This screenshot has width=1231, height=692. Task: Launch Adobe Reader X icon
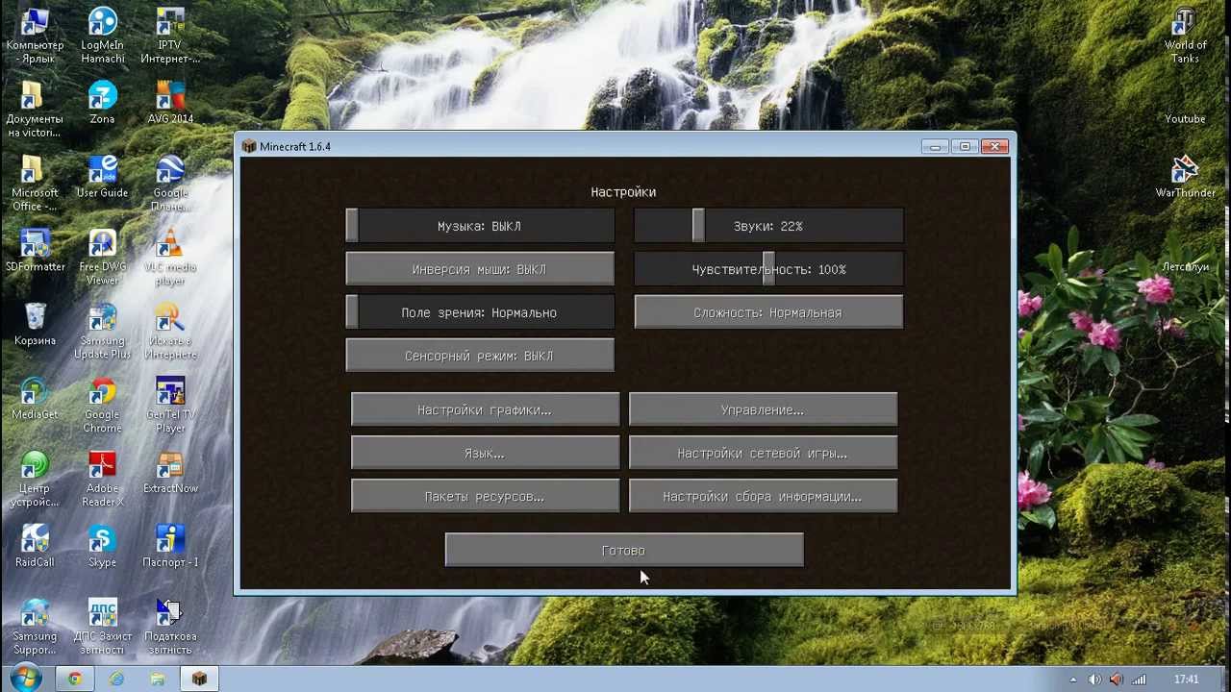[x=102, y=480]
